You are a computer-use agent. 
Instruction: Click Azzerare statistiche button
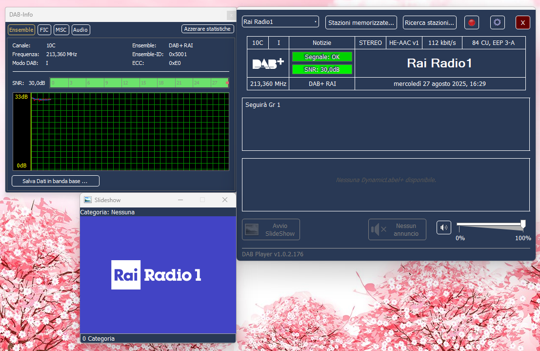tap(207, 29)
